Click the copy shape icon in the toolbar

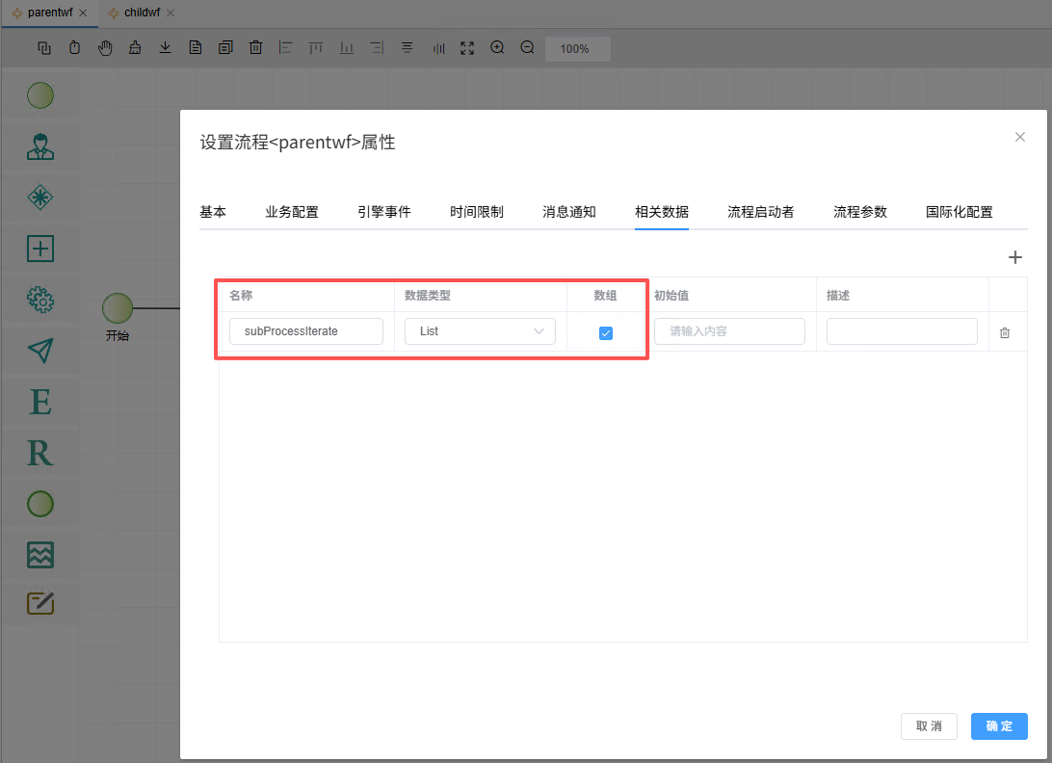click(x=44, y=47)
